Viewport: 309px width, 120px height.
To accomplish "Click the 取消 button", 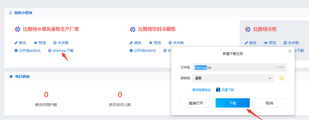I will click(269, 103).
